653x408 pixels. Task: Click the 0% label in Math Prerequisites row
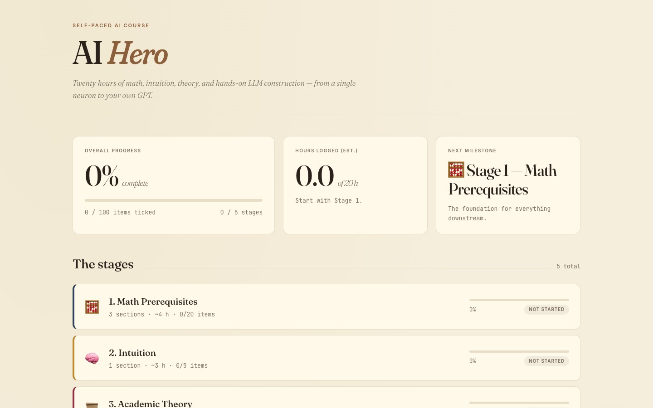click(473, 310)
